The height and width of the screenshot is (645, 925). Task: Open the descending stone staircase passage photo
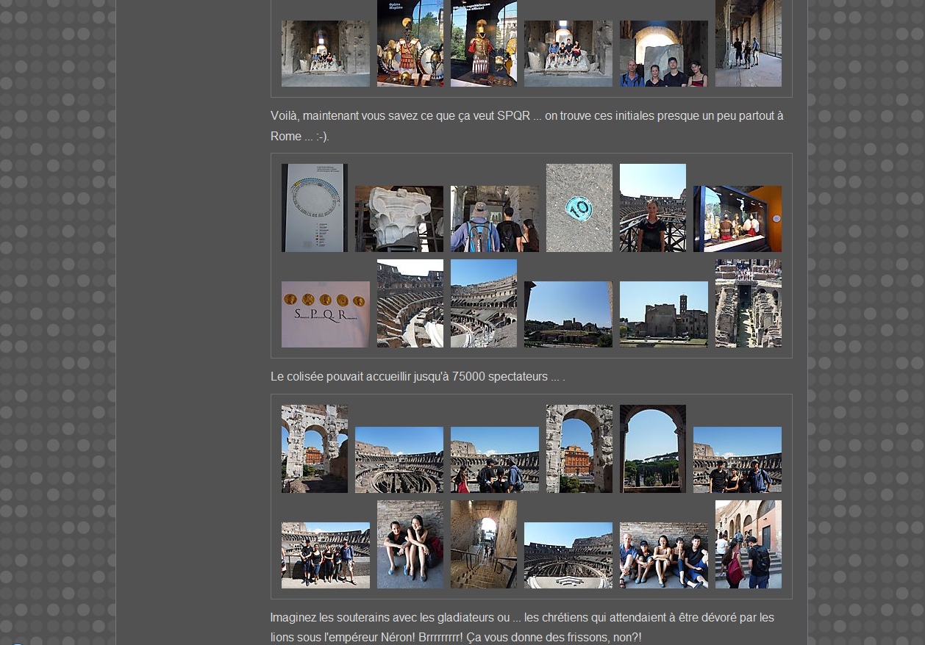coord(483,544)
